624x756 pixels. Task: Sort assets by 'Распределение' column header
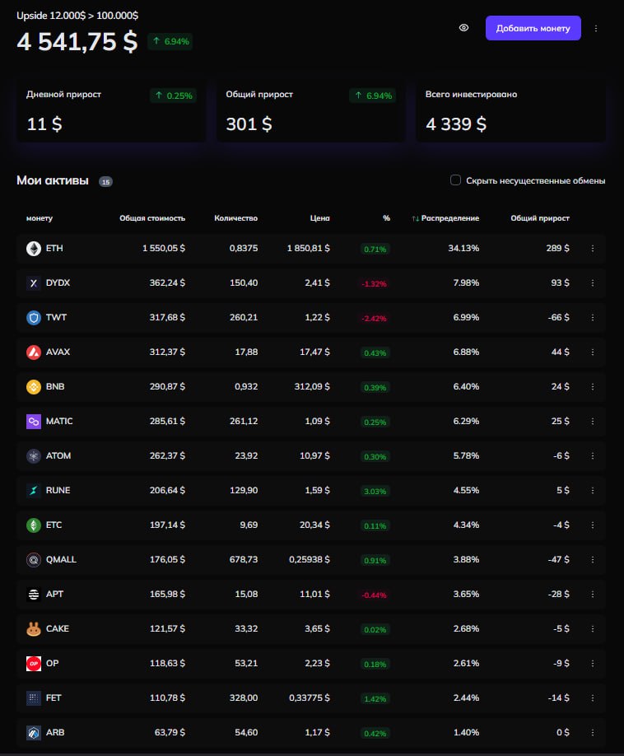449,218
